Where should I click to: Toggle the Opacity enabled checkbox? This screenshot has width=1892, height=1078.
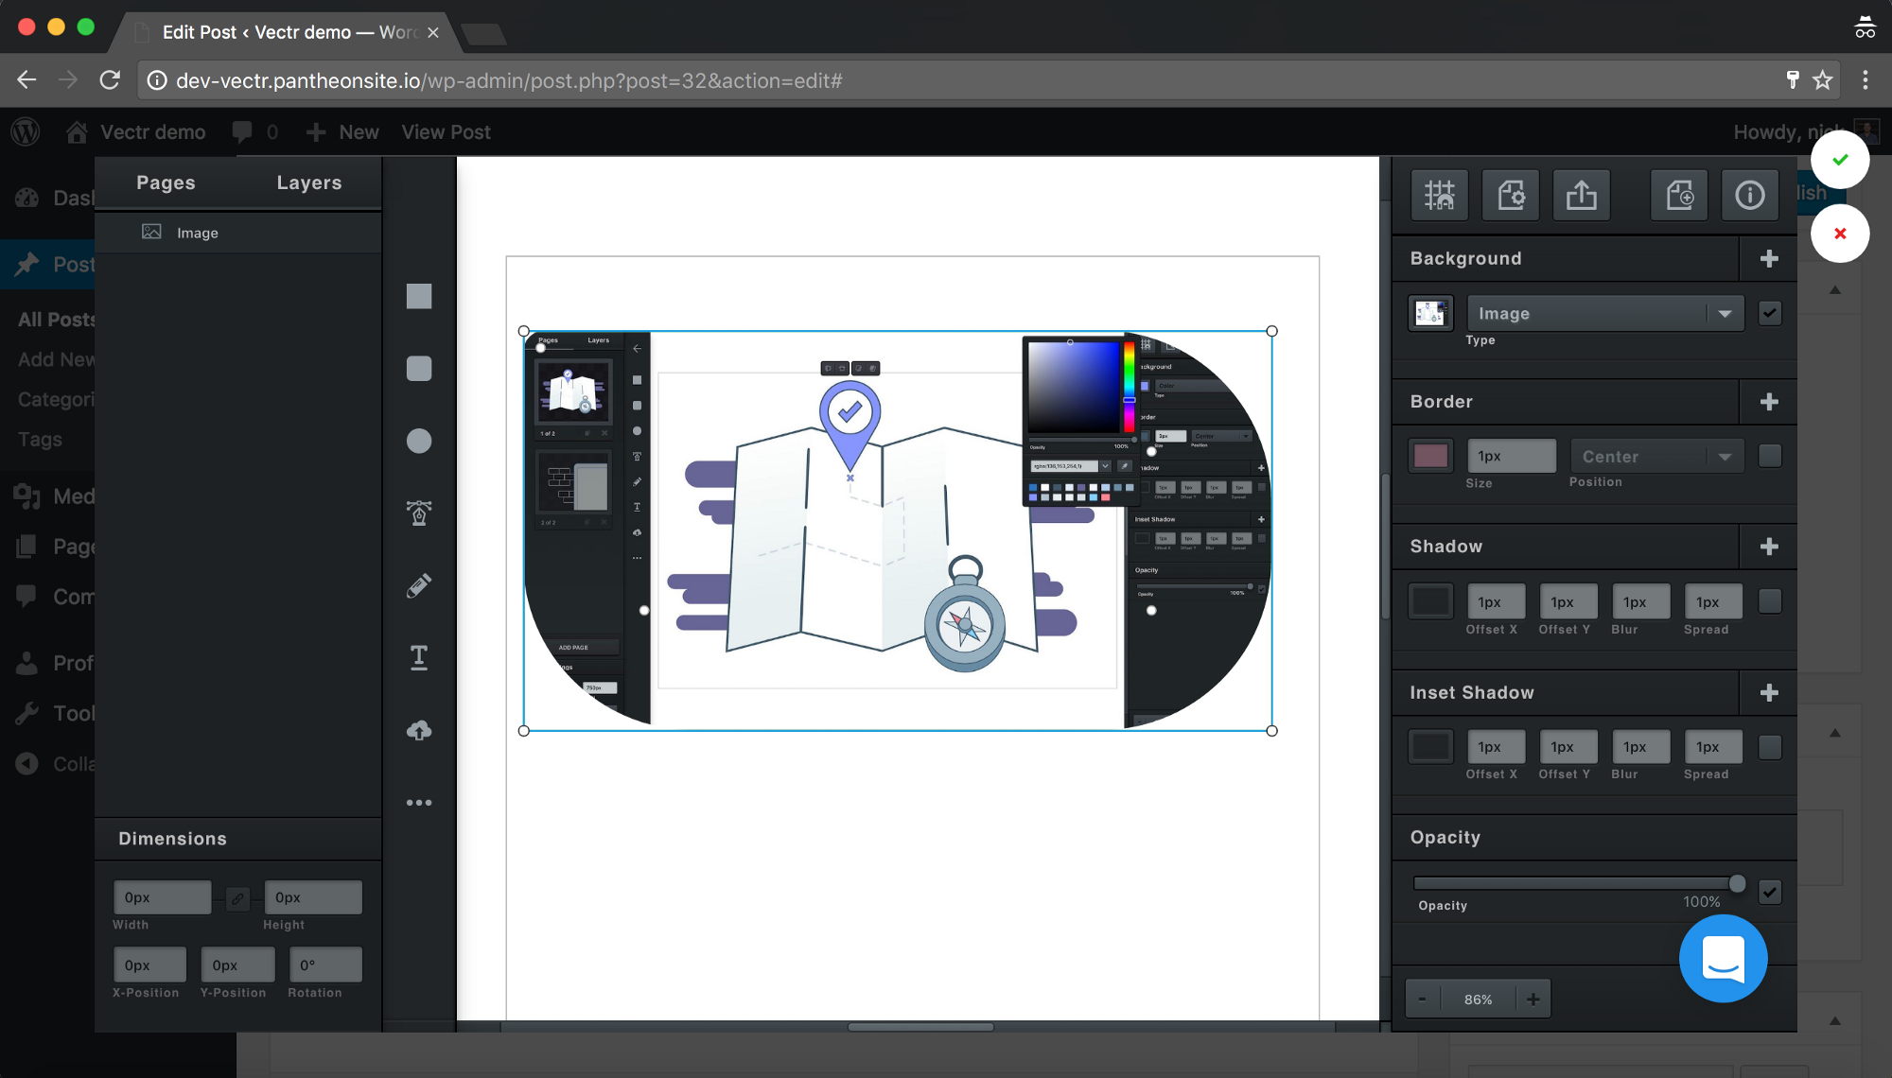coord(1770,890)
